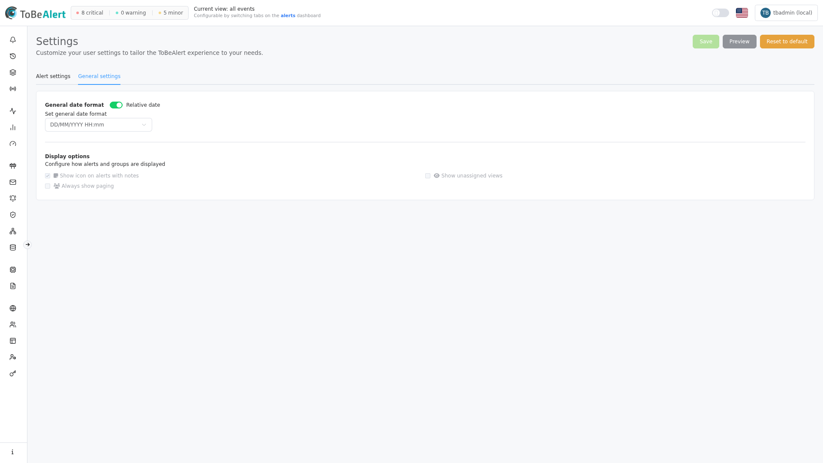823x463 pixels.
Task: Click the Preview button
Action: point(739,42)
